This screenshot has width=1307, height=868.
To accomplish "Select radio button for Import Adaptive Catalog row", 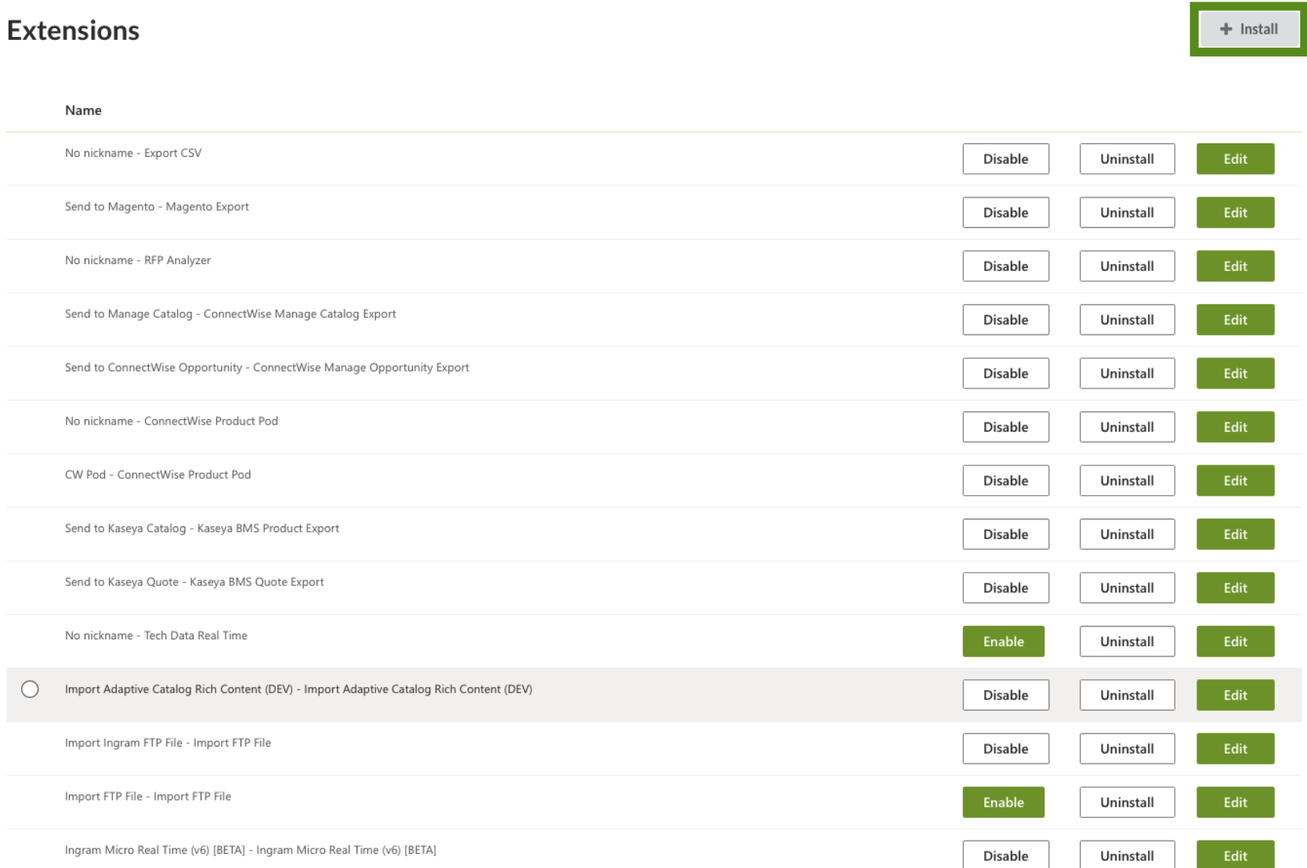I will 30,689.
